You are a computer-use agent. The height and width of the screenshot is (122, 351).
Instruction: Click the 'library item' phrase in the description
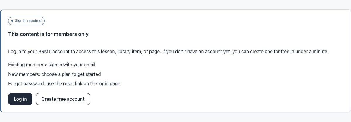pyautogui.click(x=130, y=52)
